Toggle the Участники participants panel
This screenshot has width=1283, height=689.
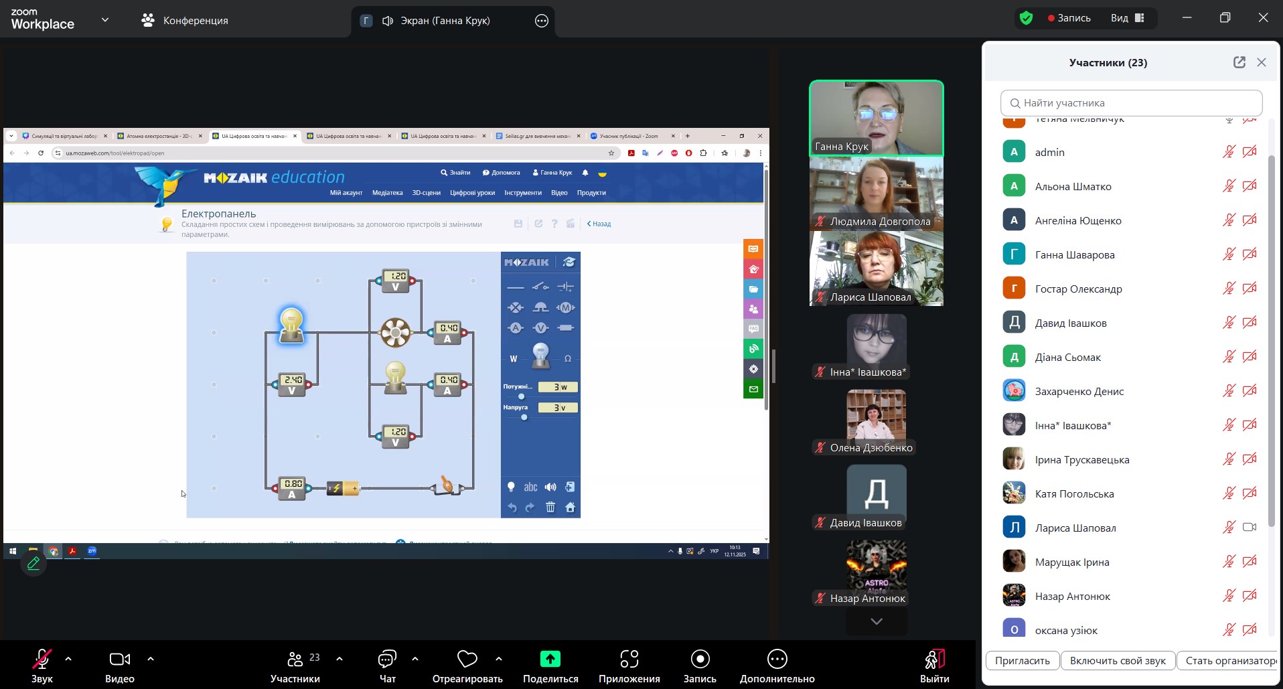[295, 660]
